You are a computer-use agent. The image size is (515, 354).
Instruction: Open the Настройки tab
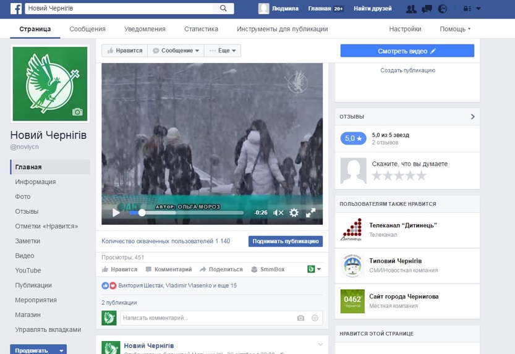[x=405, y=29]
